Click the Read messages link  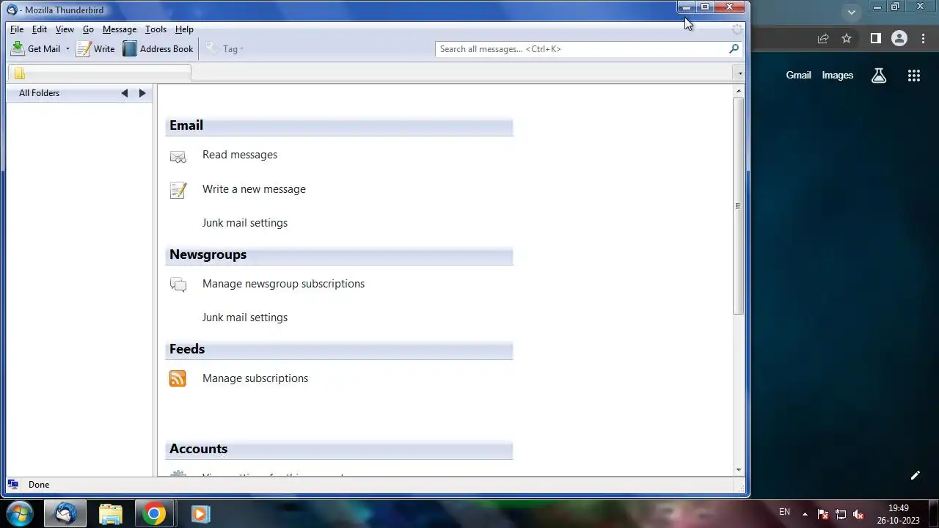[240, 155]
